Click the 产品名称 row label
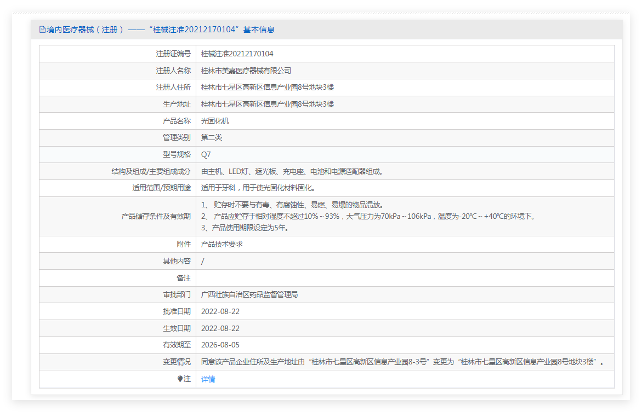 (x=177, y=121)
